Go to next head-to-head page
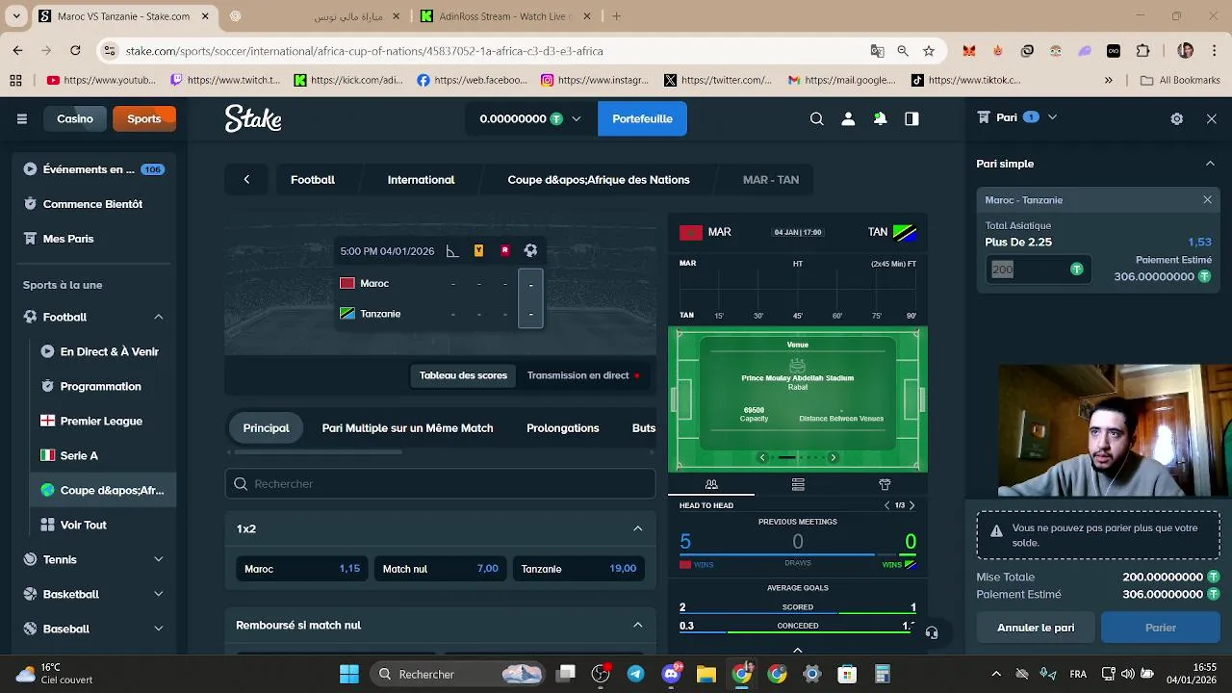Screen dimensions: 1232x693 [x=912, y=505]
